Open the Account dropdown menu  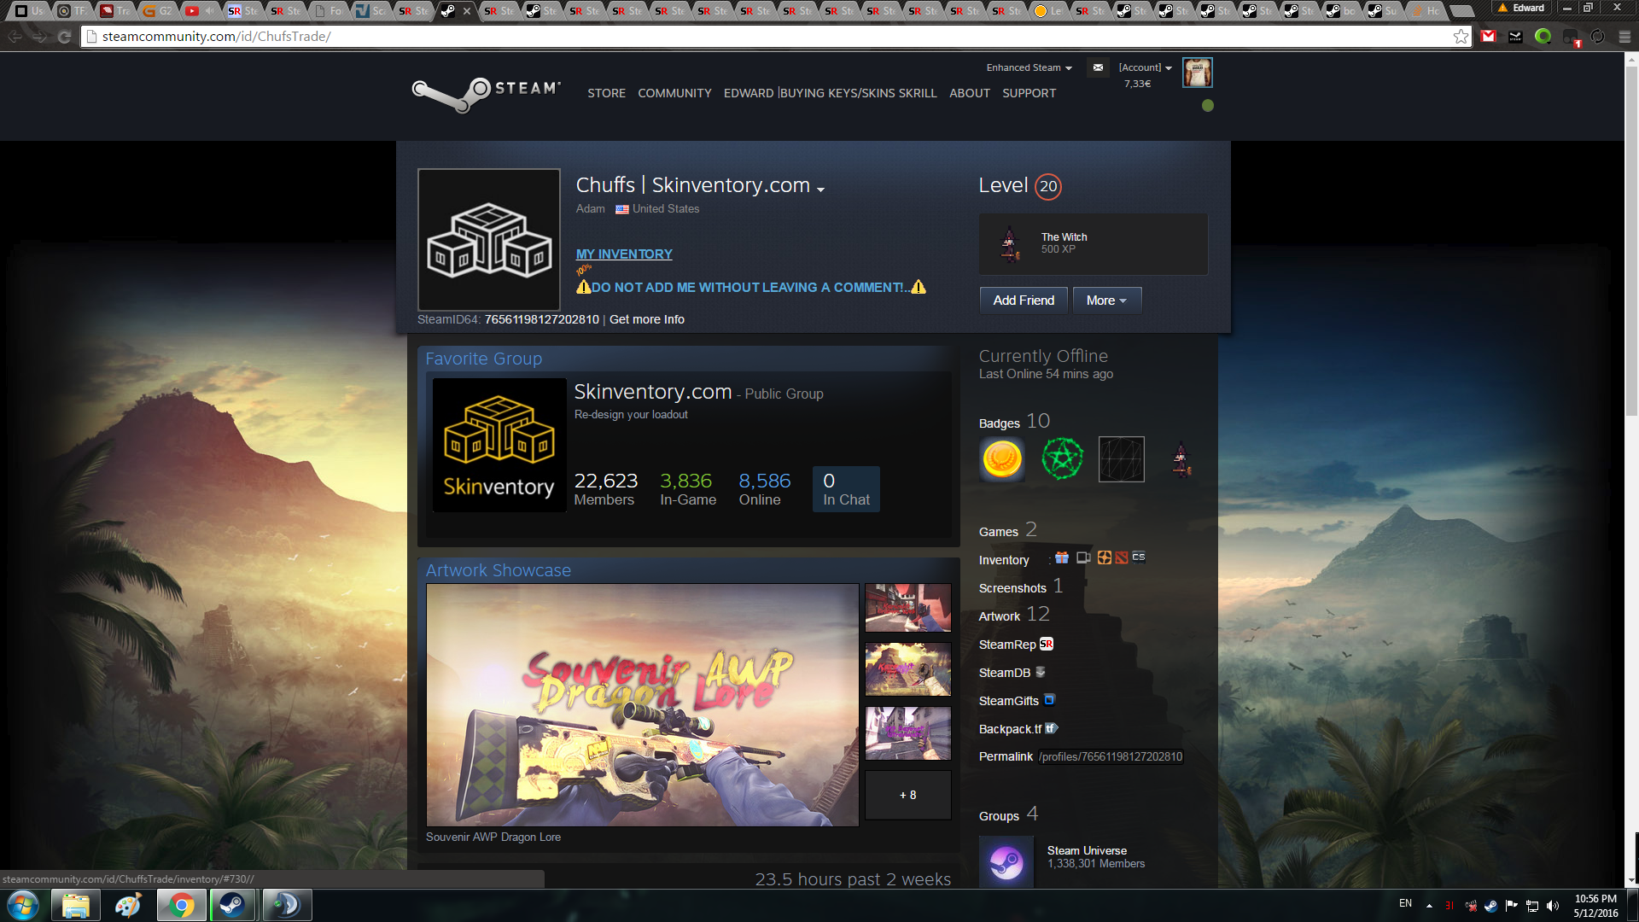pyautogui.click(x=1145, y=67)
